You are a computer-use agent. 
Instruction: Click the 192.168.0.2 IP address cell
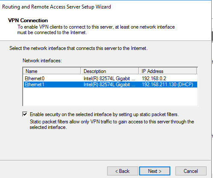pos(154,79)
